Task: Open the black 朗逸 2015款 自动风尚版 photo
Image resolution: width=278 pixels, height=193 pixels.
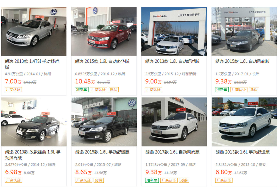Action: [244, 31]
